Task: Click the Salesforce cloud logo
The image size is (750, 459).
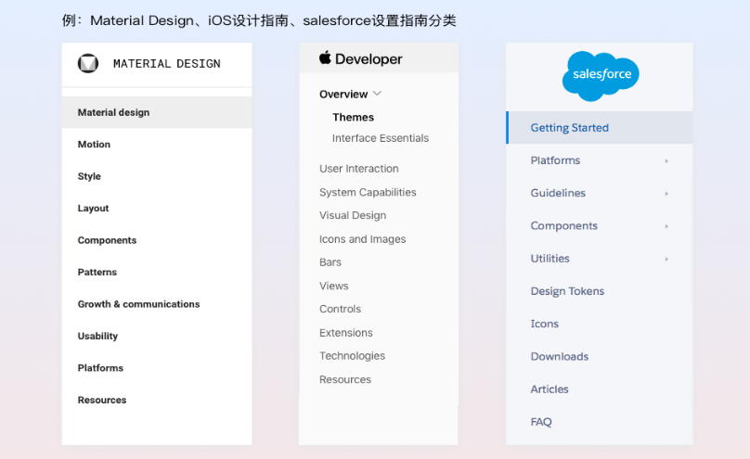Action: [x=601, y=75]
